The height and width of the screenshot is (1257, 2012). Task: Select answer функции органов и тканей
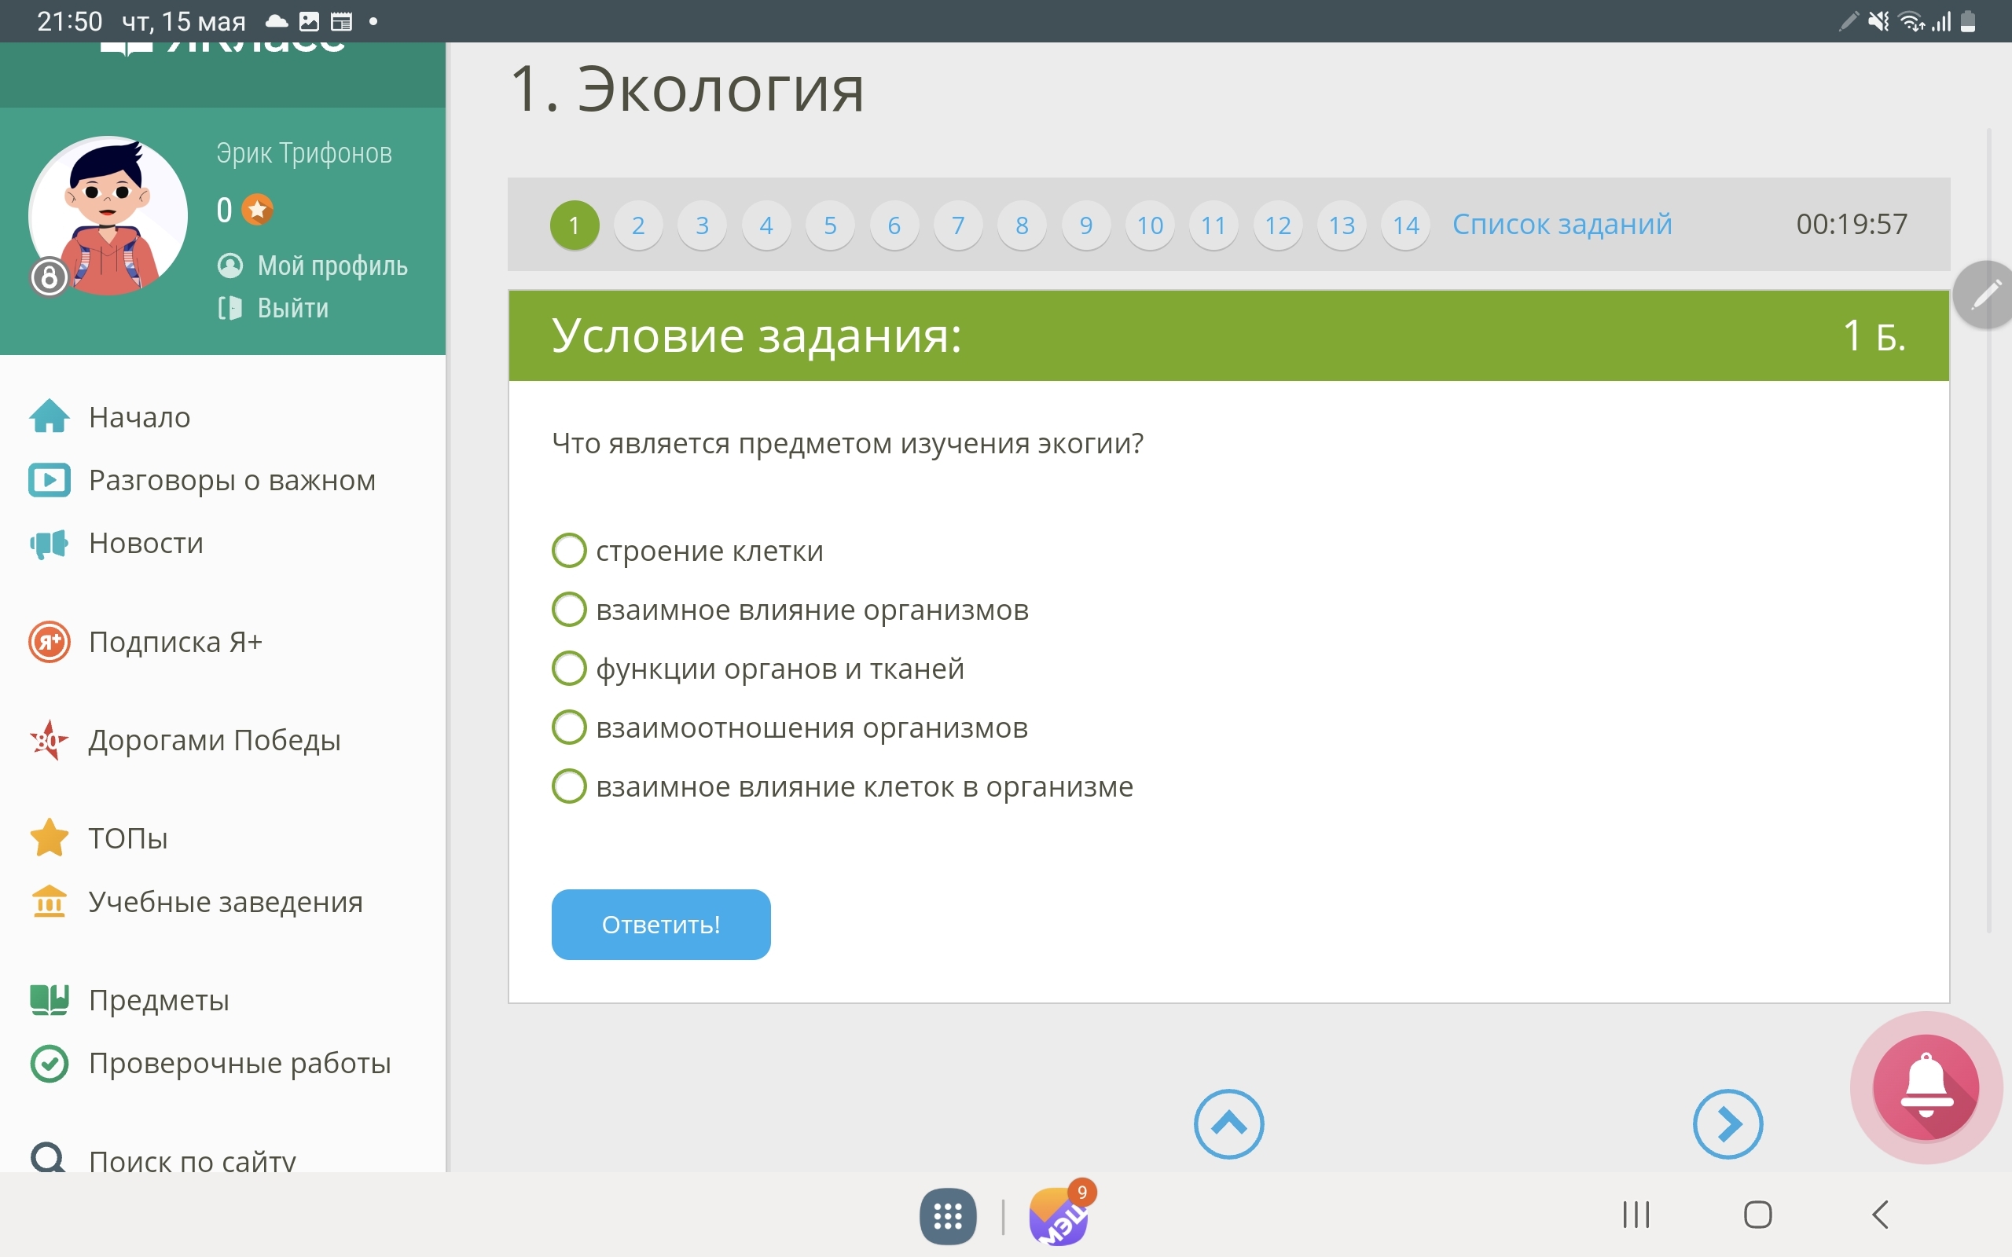coord(570,669)
